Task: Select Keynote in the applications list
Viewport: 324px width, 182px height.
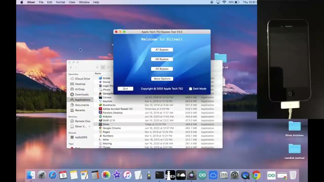Action: (x=158, y=101)
